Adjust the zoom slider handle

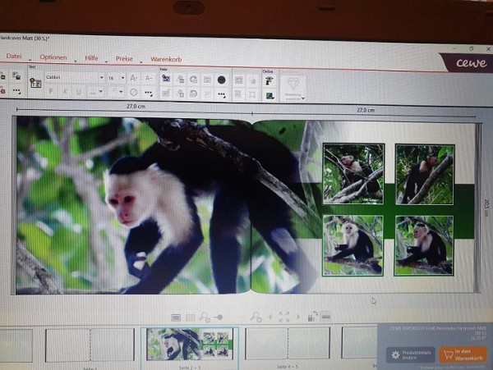tap(220, 317)
